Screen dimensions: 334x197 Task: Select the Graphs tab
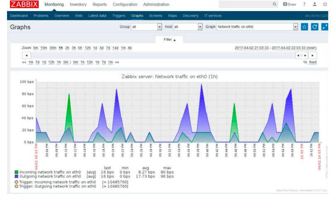137,16
